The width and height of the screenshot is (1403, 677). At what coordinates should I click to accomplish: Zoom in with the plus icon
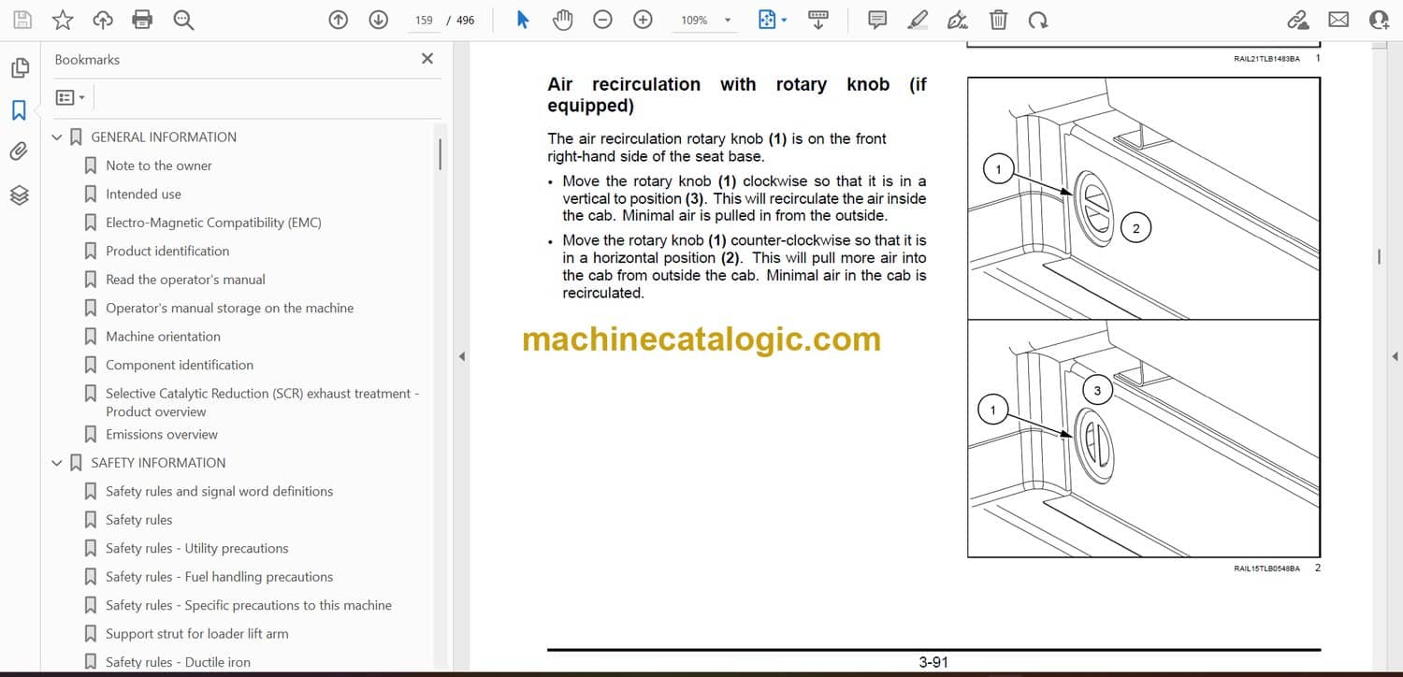643,20
